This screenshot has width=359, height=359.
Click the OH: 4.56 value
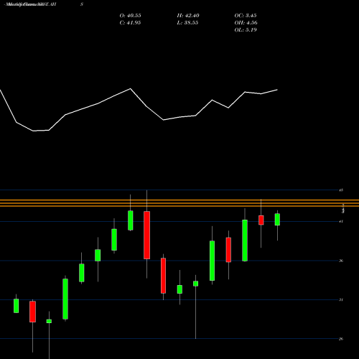(246, 23)
